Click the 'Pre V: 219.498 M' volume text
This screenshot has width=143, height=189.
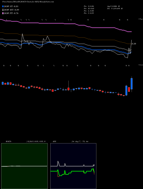coord(115,9)
